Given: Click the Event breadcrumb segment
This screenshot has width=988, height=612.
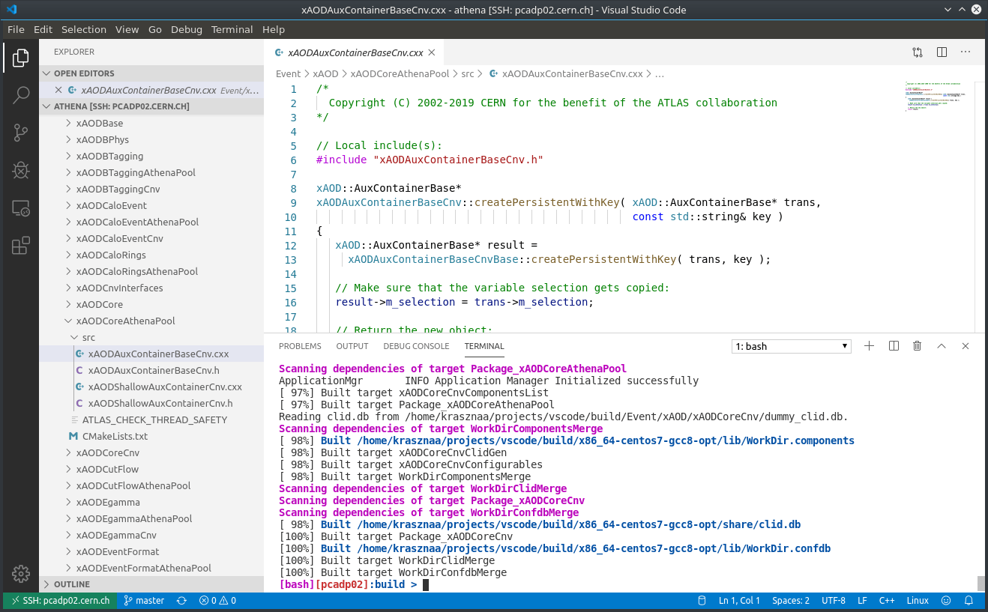Looking at the screenshot, I should [288, 74].
